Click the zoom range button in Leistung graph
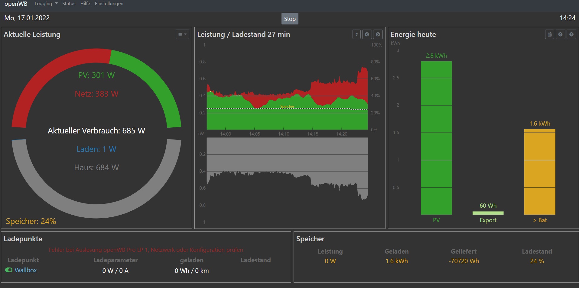 pos(356,34)
